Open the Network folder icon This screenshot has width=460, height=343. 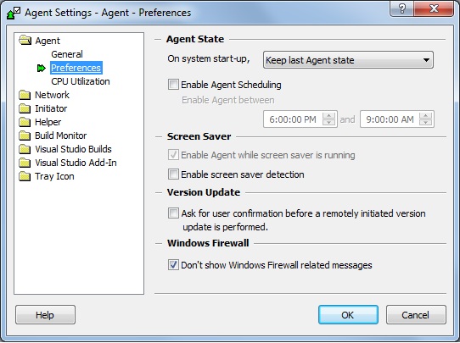point(25,95)
